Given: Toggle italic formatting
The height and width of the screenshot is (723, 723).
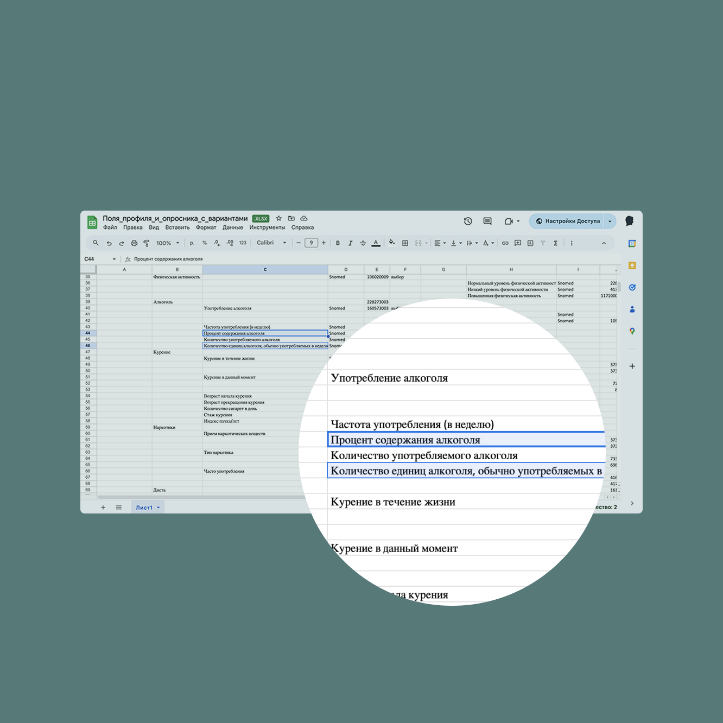Looking at the screenshot, I should pyautogui.click(x=350, y=243).
